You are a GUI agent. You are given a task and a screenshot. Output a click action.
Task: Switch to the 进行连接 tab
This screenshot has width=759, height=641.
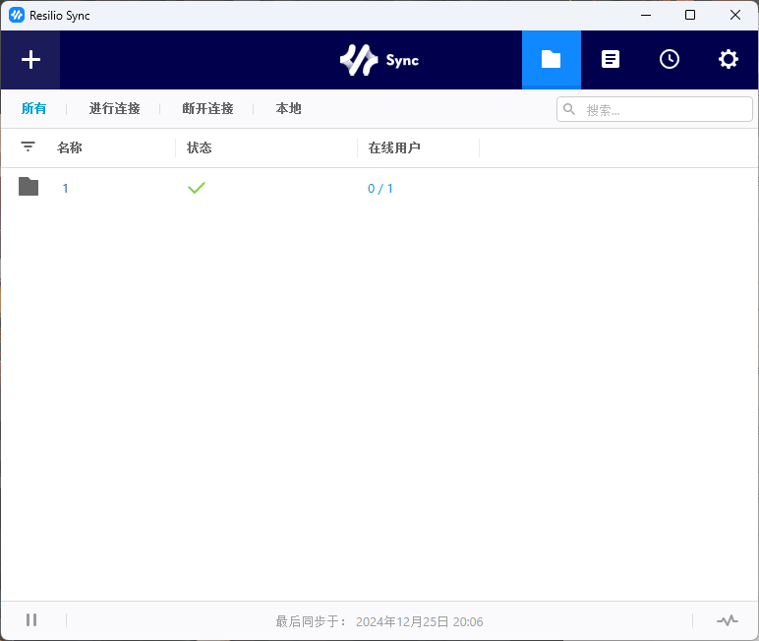(x=115, y=109)
